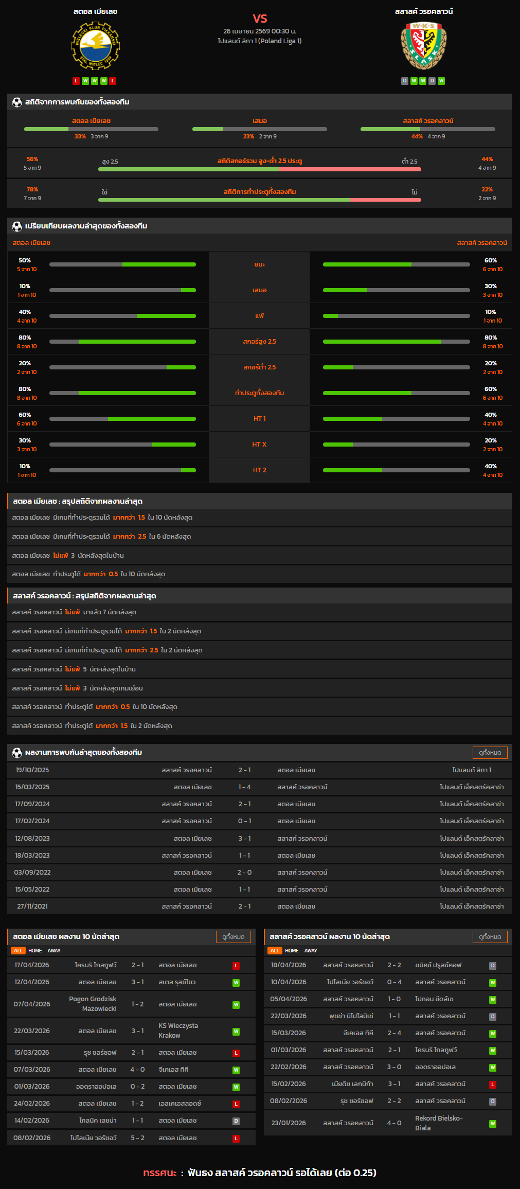Switch Stal Mielec results to HOME
The width and height of the screenshot is (520, 1189).
(x=35, y=951)
